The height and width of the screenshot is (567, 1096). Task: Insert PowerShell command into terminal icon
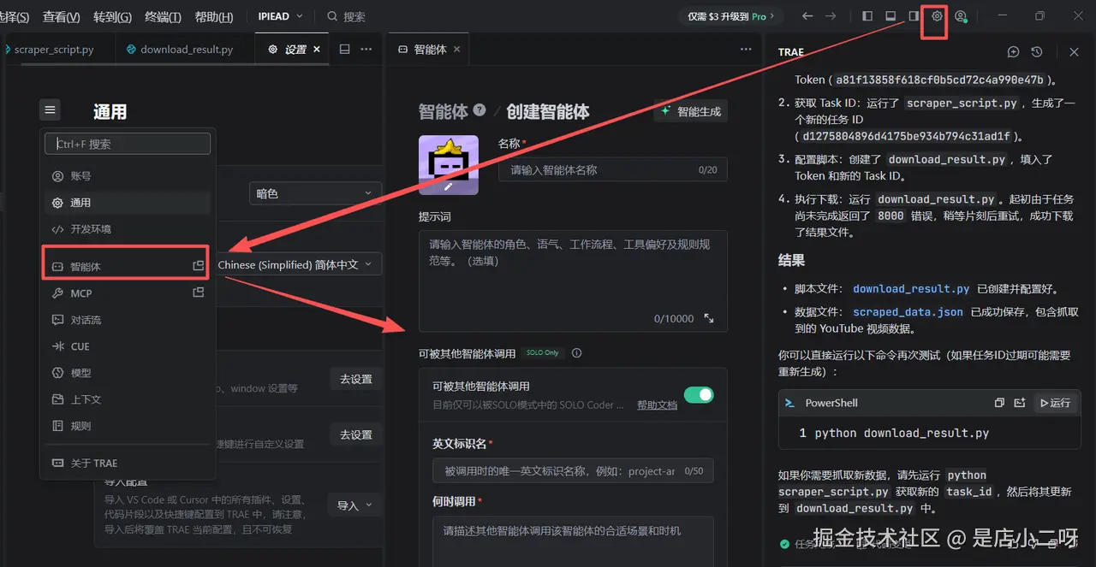pyautogui.click(x=1019, y=403)
